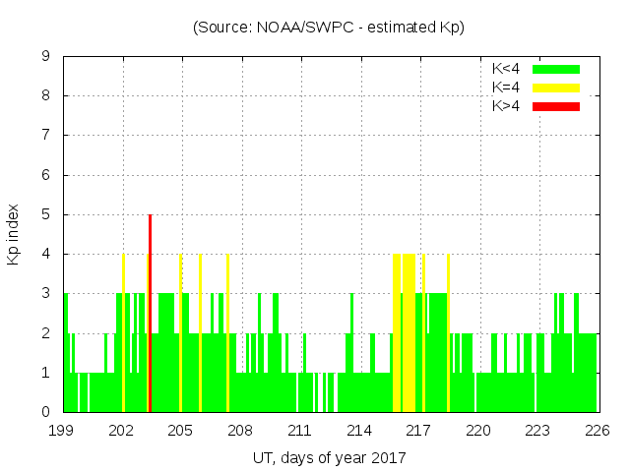The image size is (630, 472).
Task: Click the y-axis value 5 label
Action: click(x=46, y=214)
